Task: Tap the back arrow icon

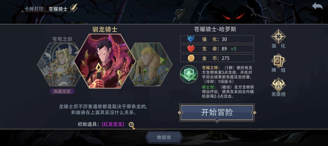Action: (317, 6)
